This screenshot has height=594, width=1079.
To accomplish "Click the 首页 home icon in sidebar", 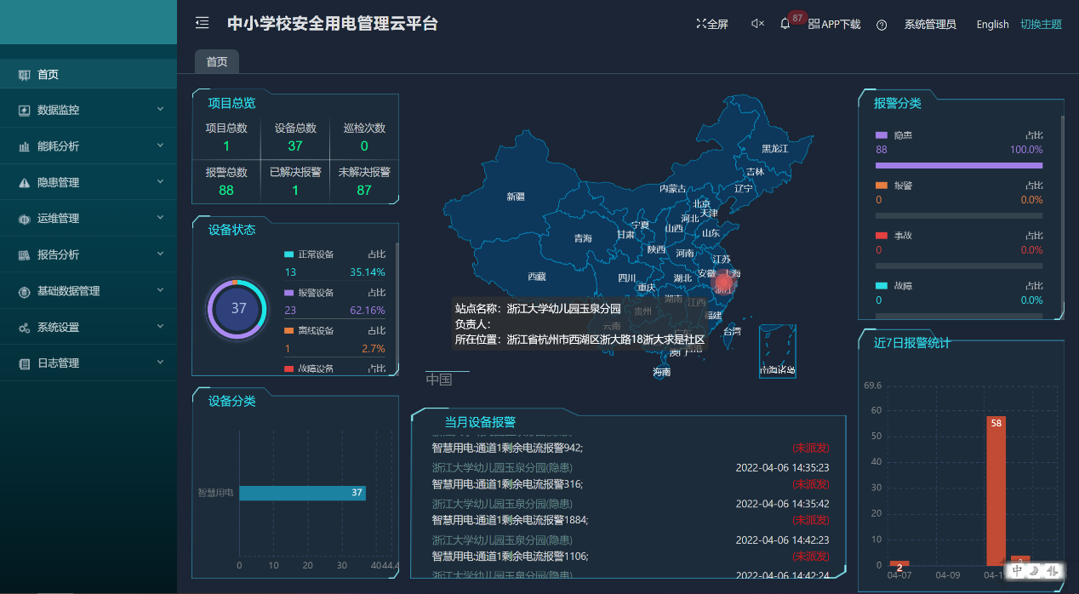I will 24,75.
